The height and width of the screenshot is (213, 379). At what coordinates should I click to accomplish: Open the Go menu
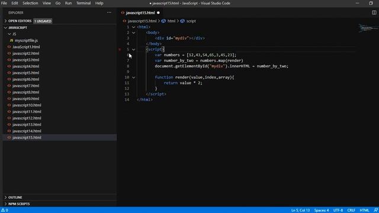[x=58, y=3]
